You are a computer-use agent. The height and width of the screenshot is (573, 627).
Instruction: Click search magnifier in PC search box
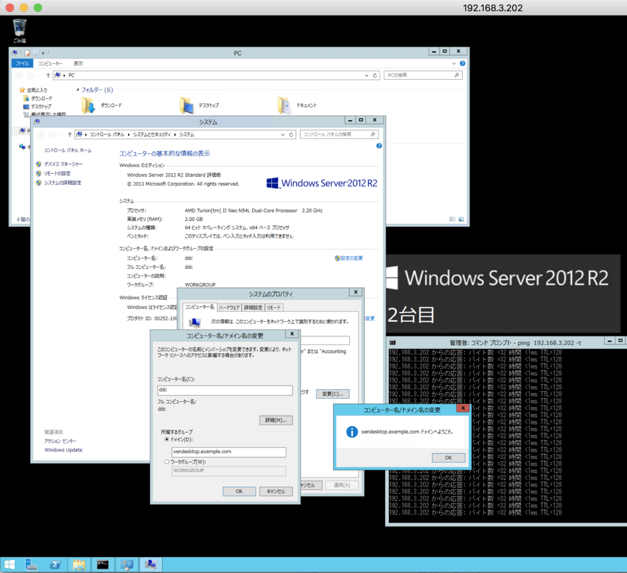456,75
